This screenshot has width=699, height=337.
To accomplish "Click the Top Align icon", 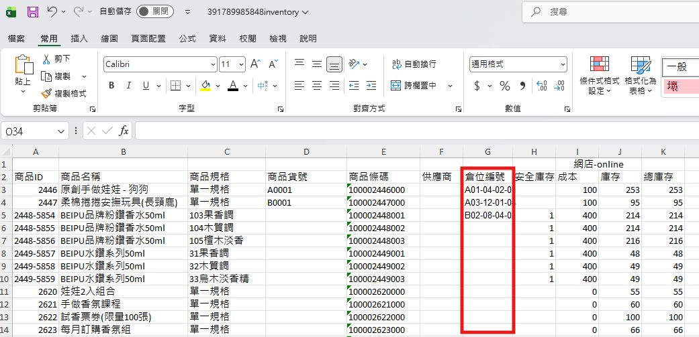I will [x=299, y=64].
